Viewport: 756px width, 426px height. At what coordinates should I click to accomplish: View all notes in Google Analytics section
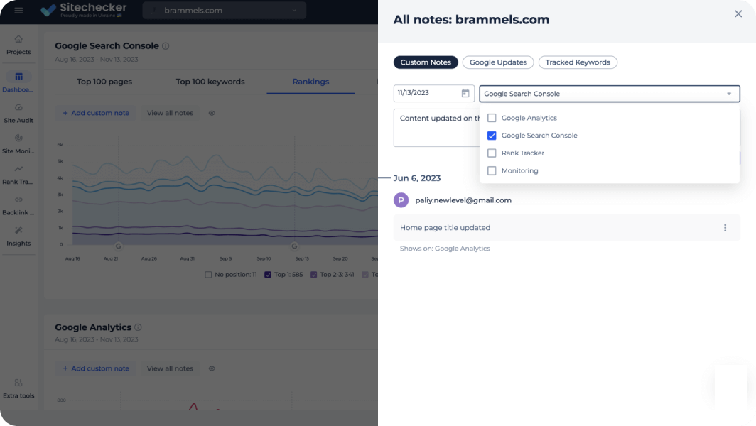point(170,368)
